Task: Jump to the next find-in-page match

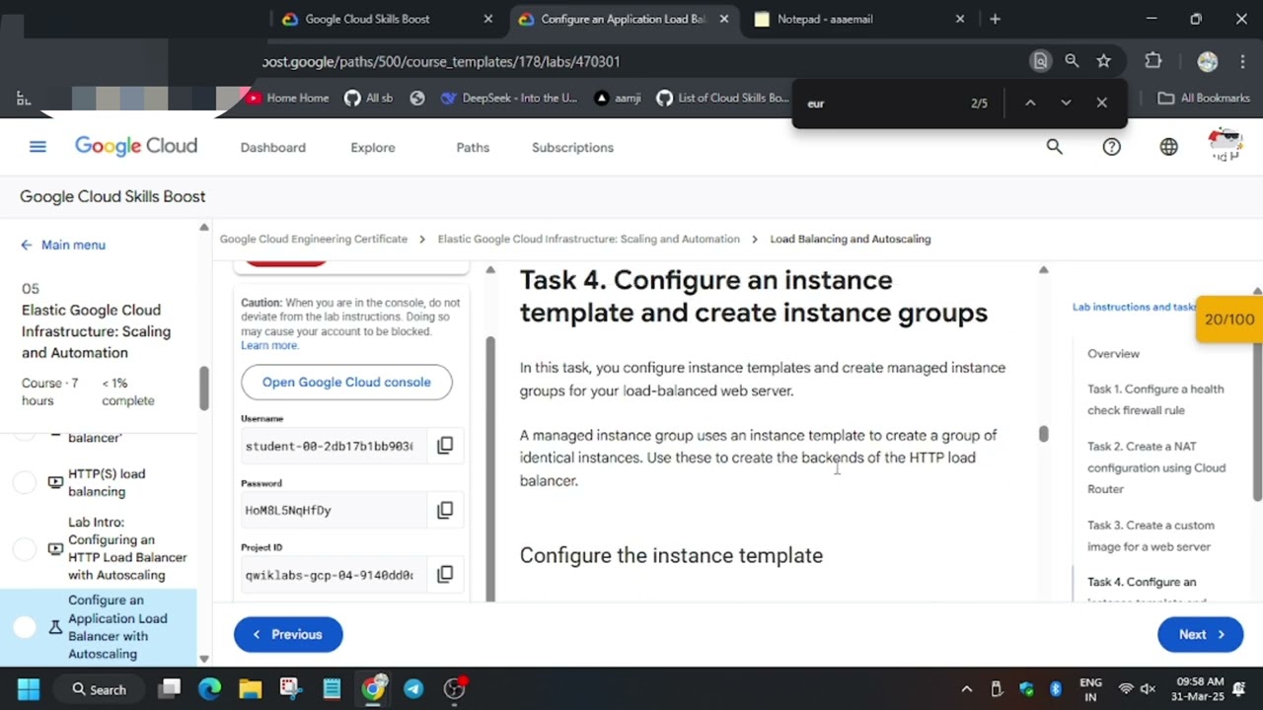Action: [x=1066, y=103]
